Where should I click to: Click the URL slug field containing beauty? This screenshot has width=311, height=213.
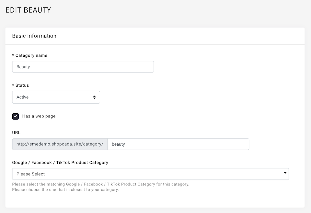pos(178,144)
